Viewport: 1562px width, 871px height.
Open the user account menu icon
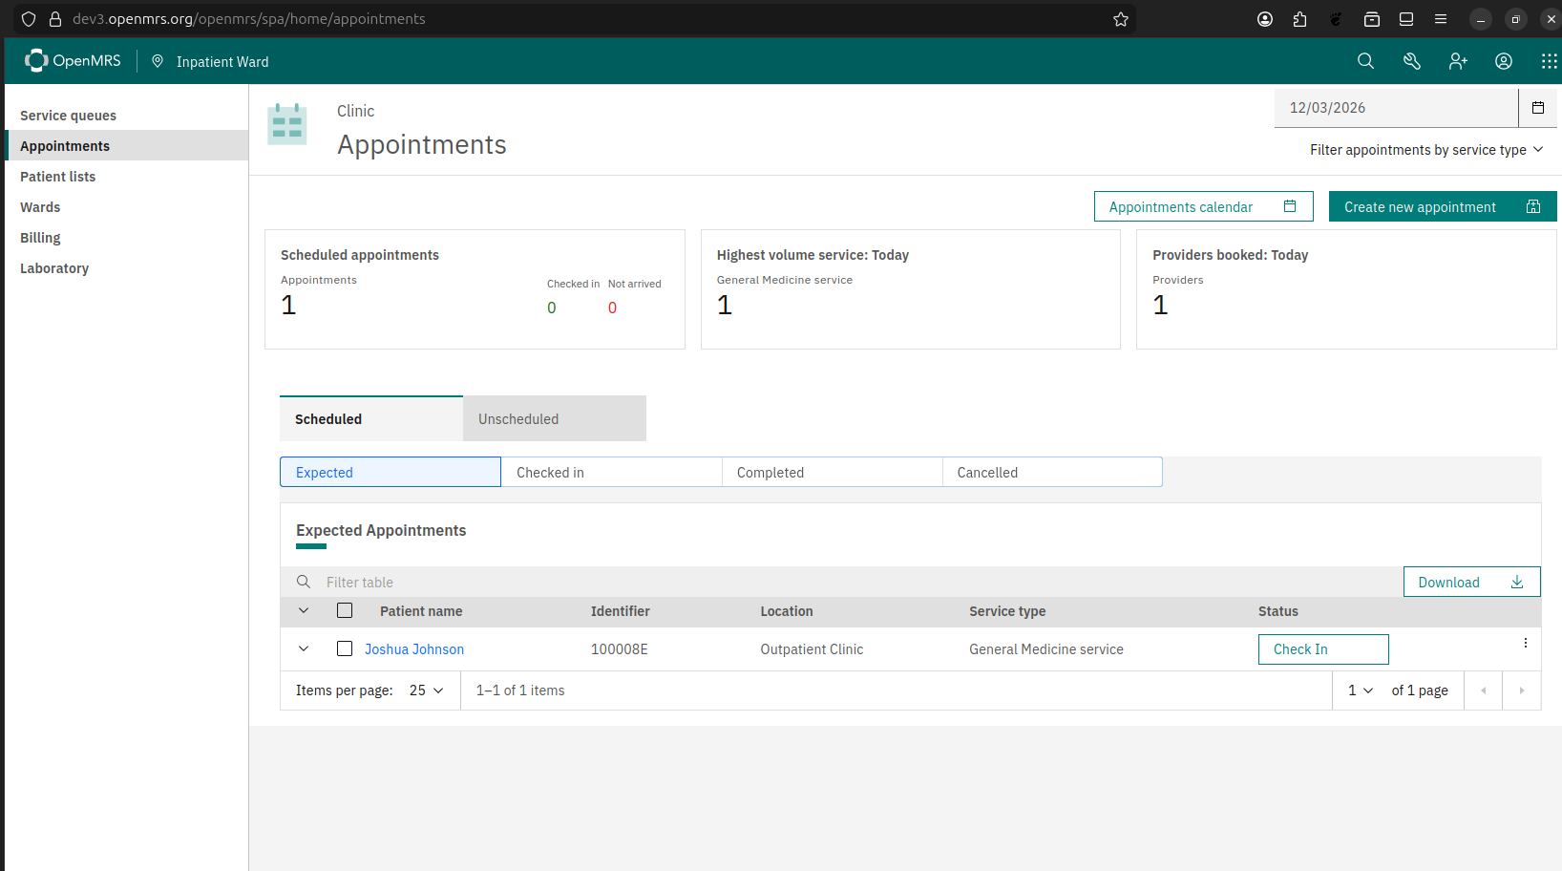tap(1503, 61)
